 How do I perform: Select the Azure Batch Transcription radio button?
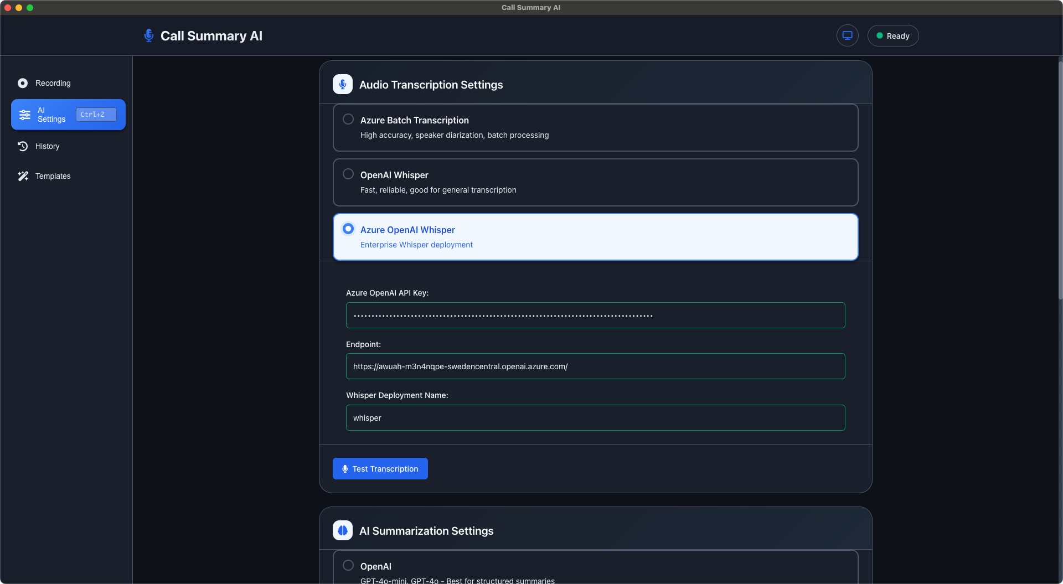coord(348,119)
